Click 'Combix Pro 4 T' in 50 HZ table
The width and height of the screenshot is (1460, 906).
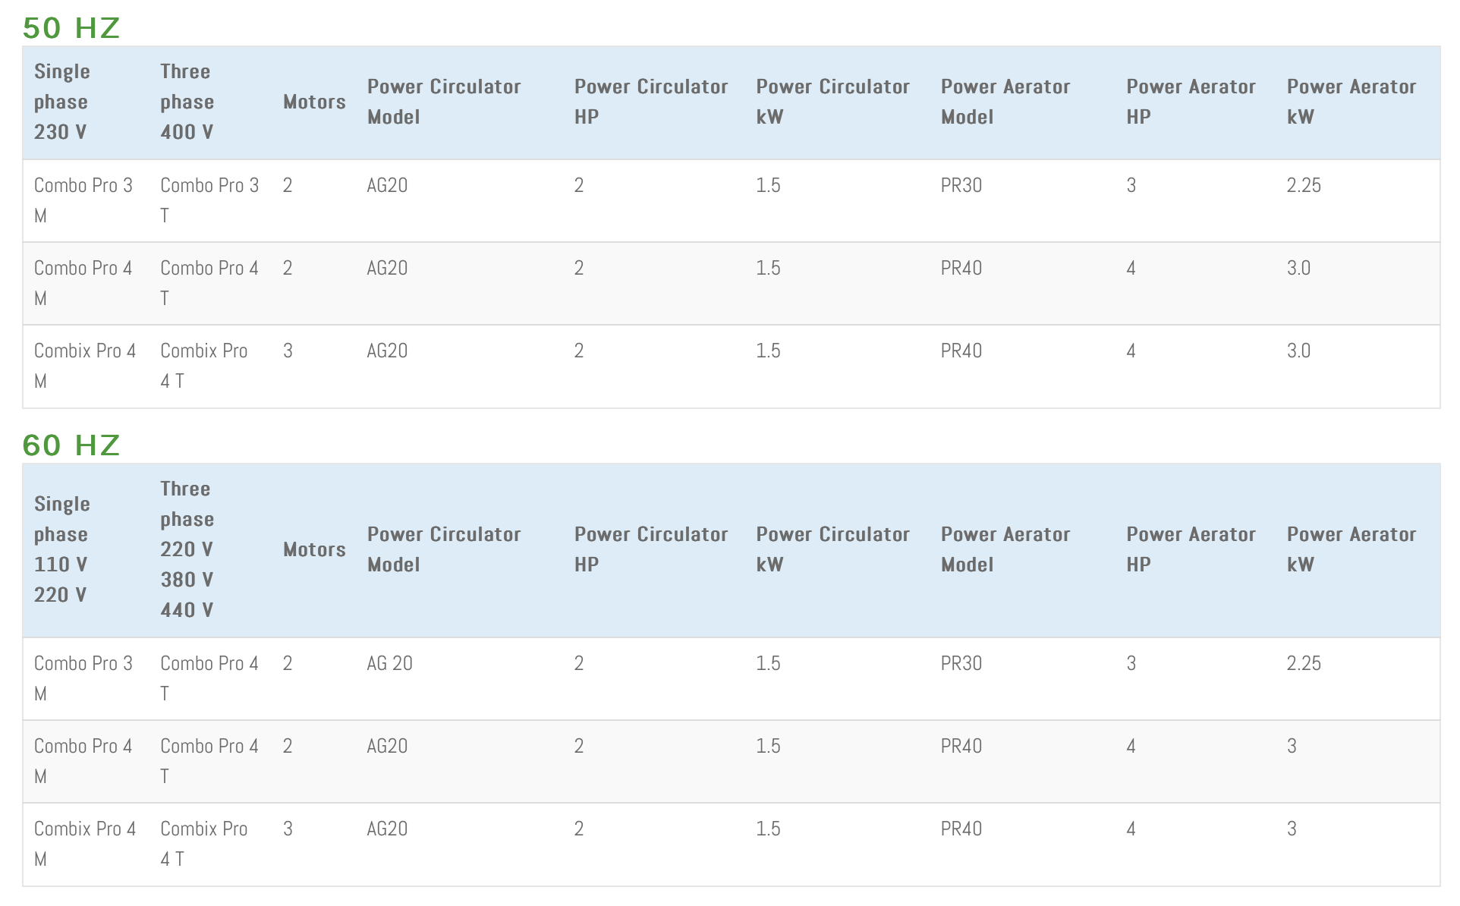pos(203,366)
